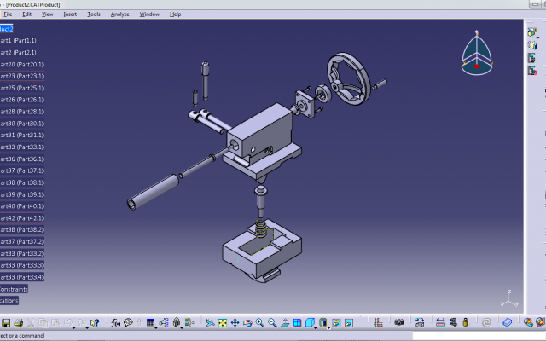Click the Cut scissors icon
Image resolution: width=546 pixels, height=341 pixels.
(x=31, y=323)
